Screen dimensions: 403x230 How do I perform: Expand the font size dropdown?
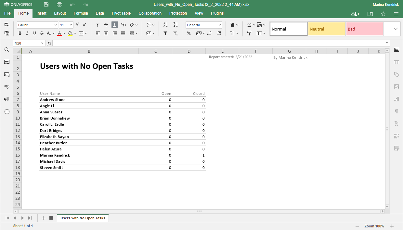[x=70, y=25]
